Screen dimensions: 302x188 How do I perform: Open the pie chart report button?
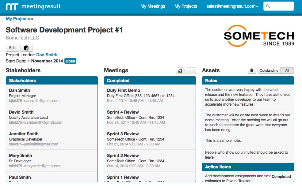26,48
